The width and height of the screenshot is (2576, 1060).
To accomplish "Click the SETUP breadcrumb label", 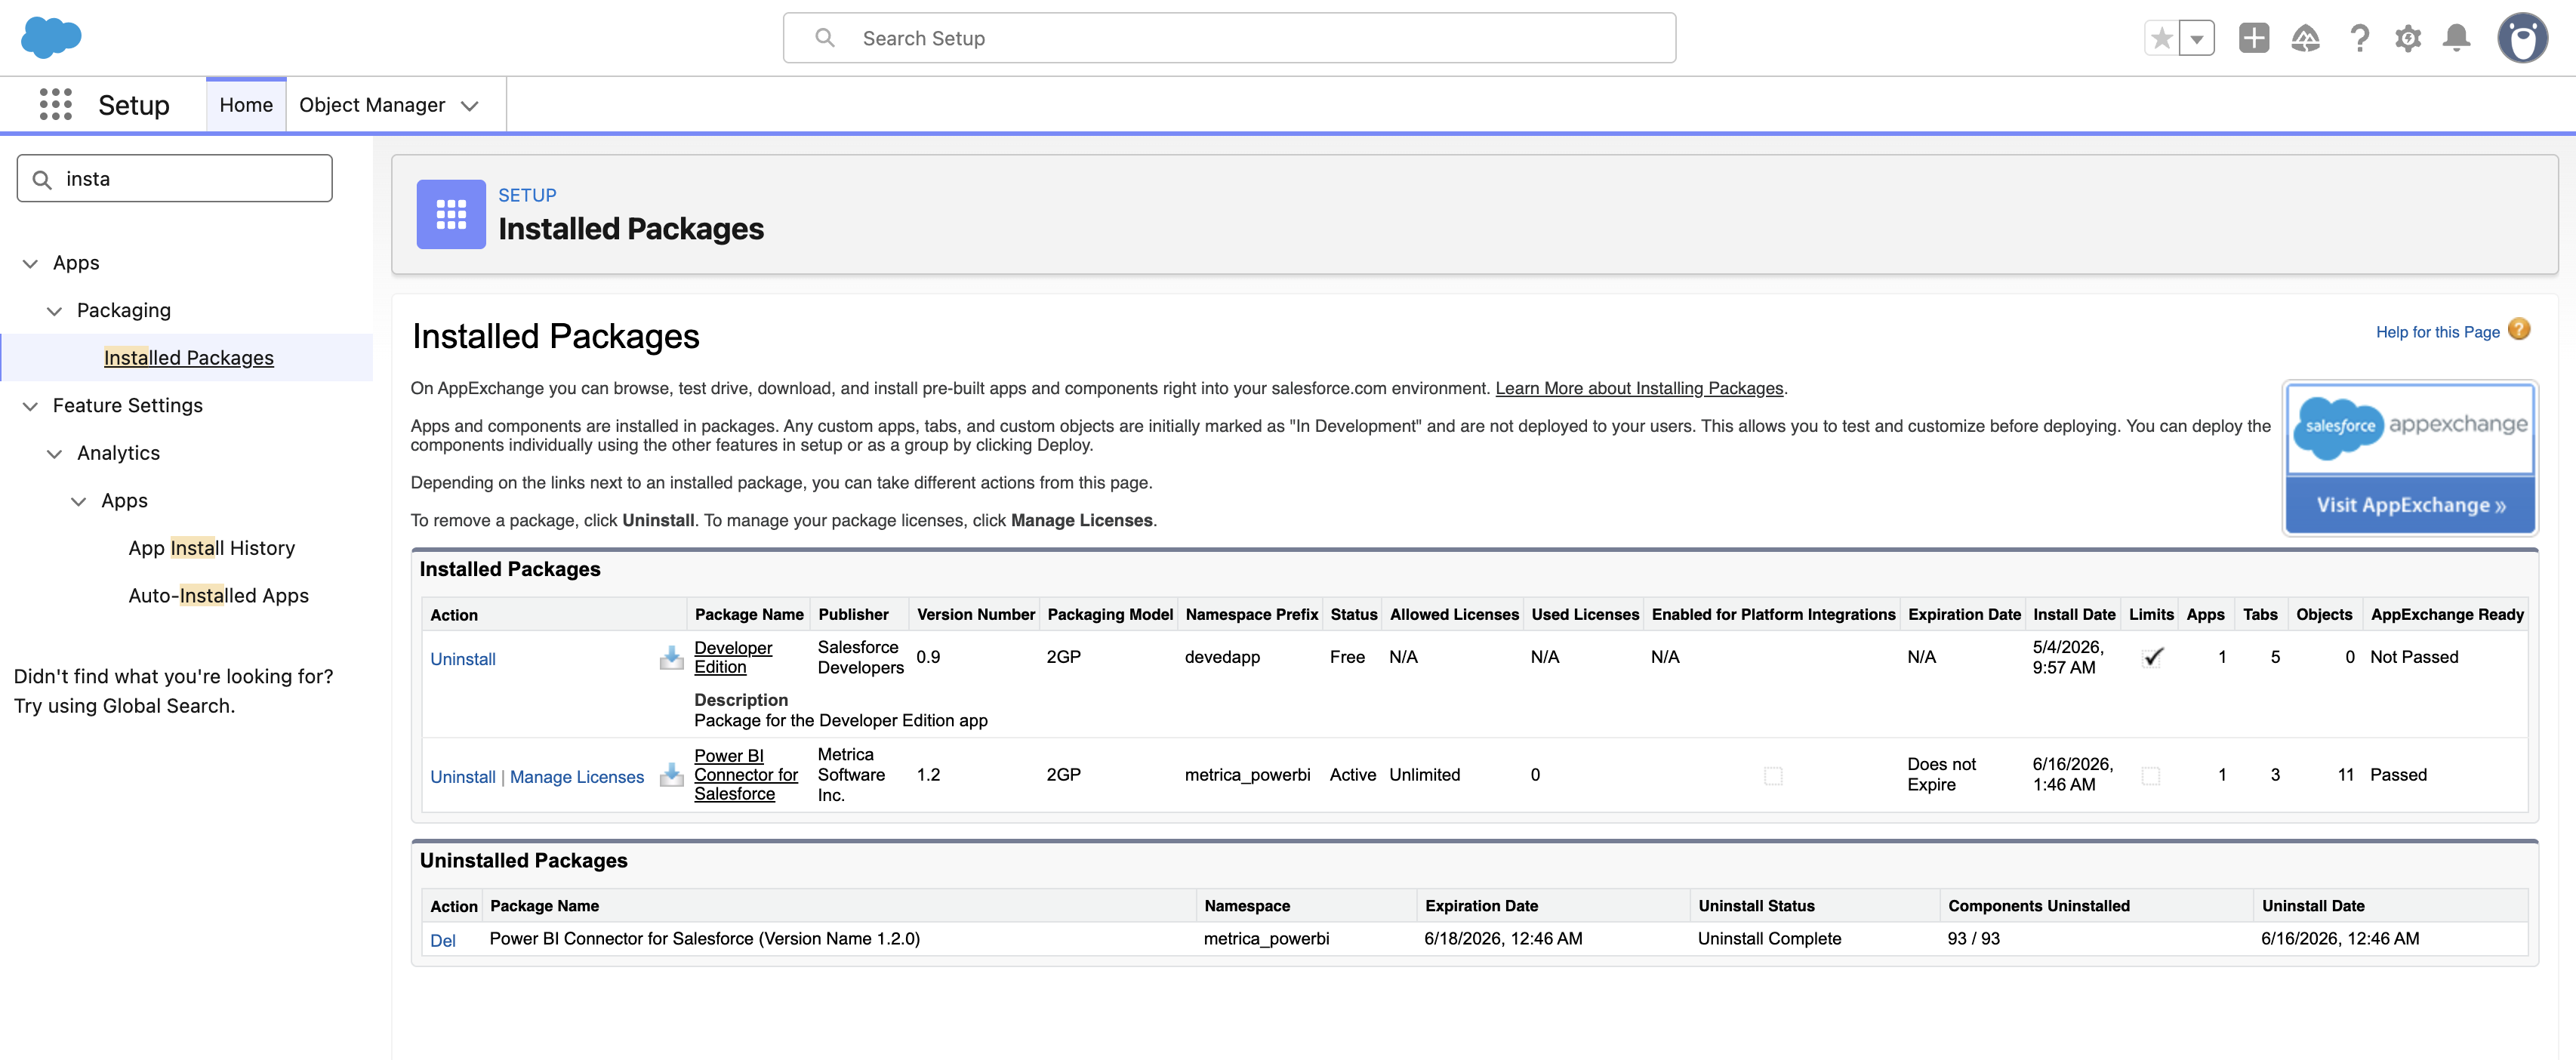I will (x=527, y=195).
